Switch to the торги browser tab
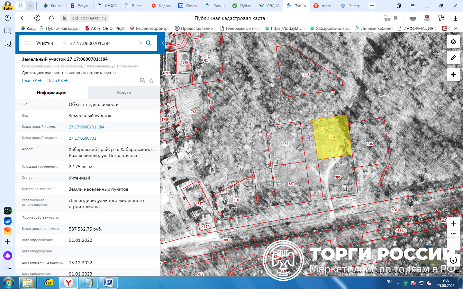 (324, 6)
